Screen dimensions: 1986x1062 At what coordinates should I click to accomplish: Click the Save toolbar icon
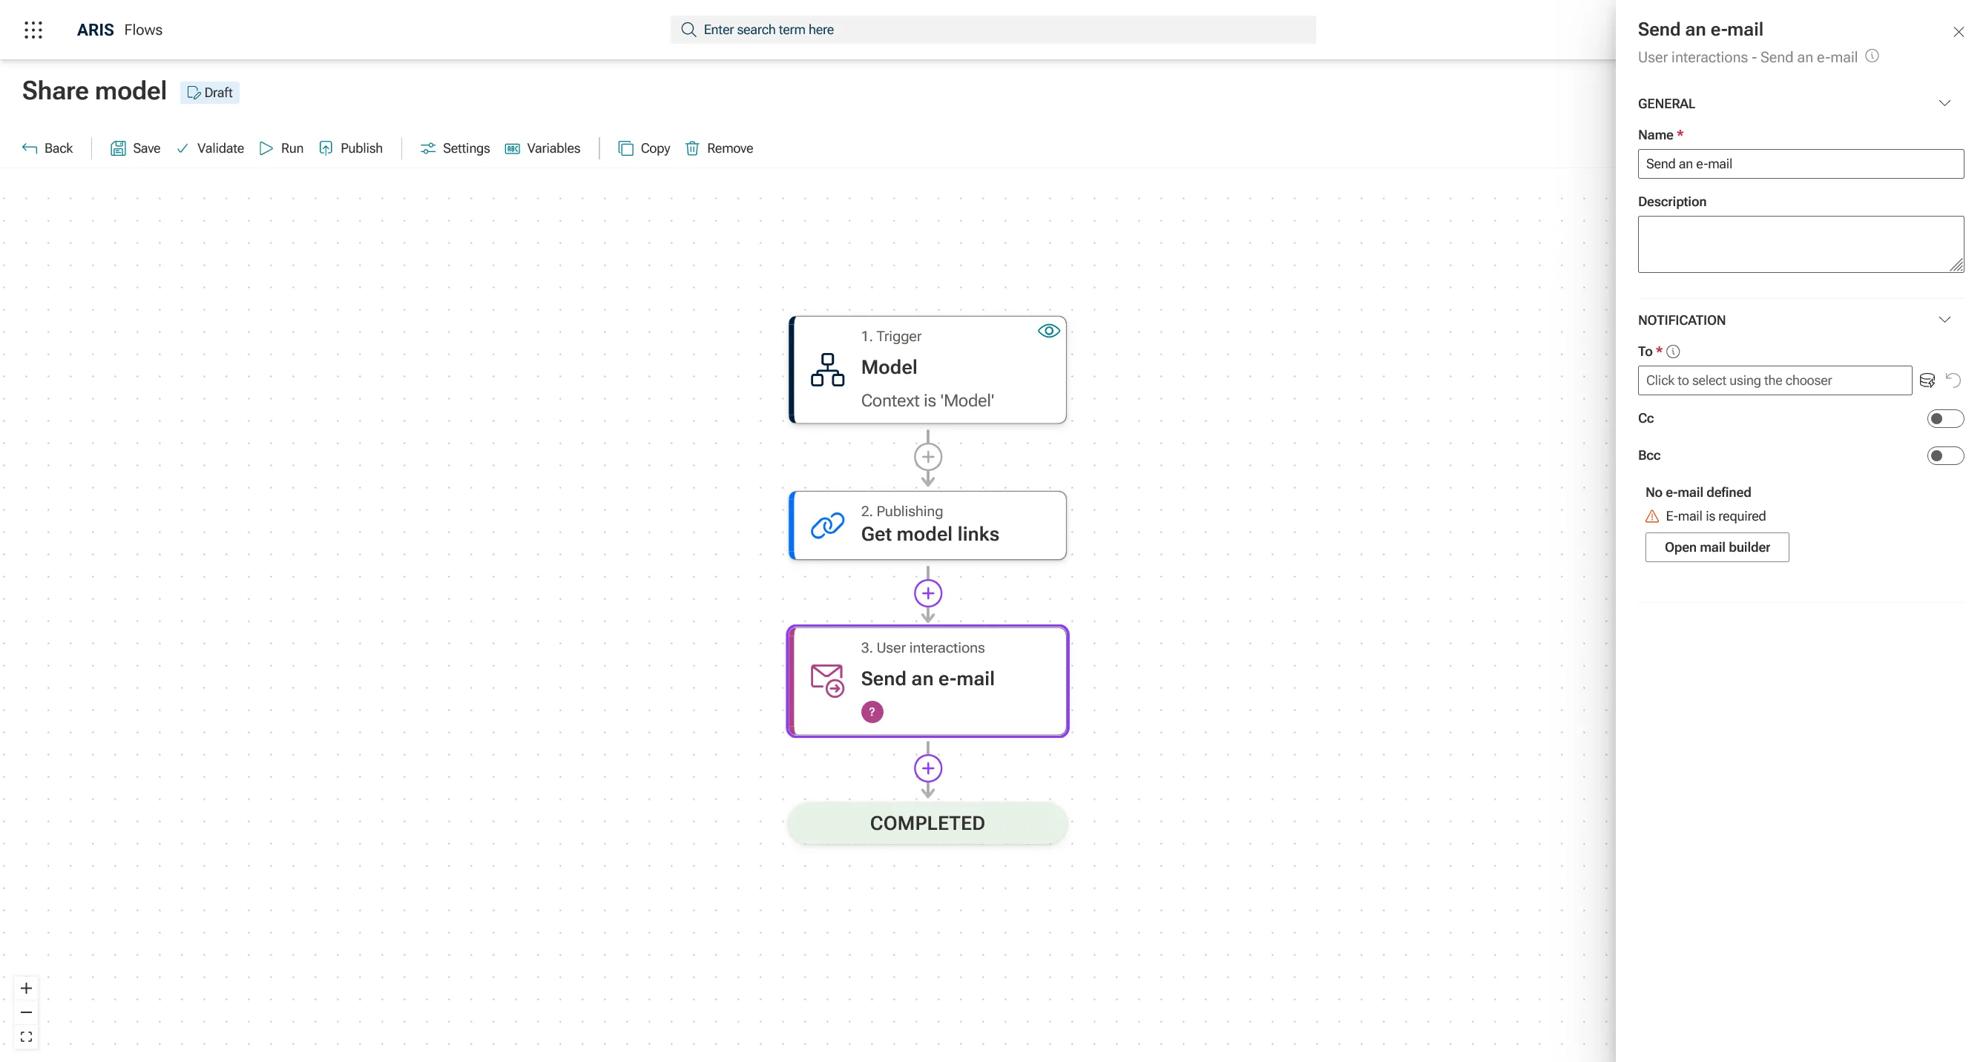tap(118, 148)
